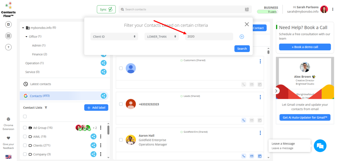The width and height of the screenshot is (337, 161).
Task: Open Latest contacts in the sidebar
Action: [x=40, y=84]
